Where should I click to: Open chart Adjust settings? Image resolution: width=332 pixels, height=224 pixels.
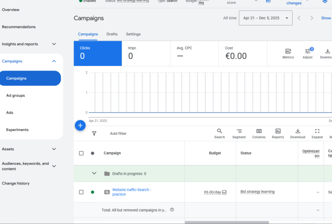tap(308, 54)
